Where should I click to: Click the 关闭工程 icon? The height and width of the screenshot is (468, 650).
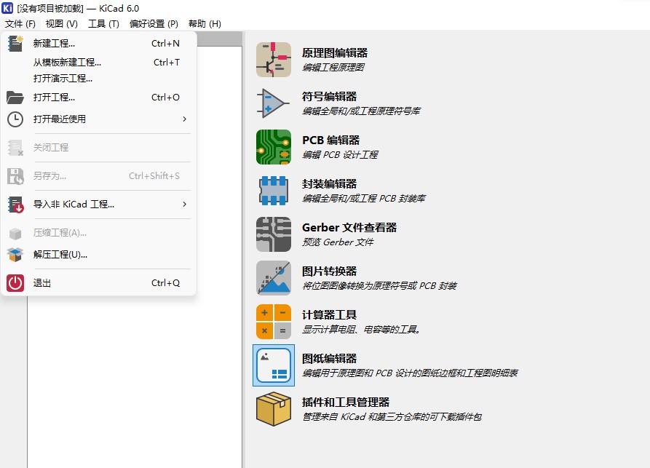15,148
